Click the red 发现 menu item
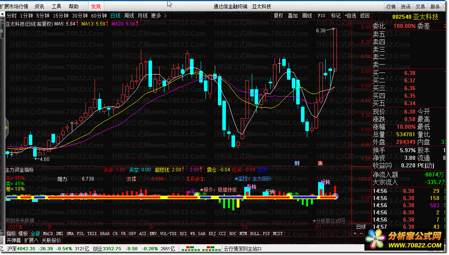This screenshot has height=255, width=449. pos(96,6)
